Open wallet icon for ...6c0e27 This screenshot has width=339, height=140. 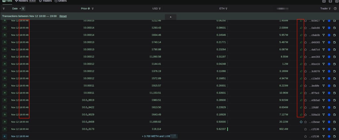(335, 21)
